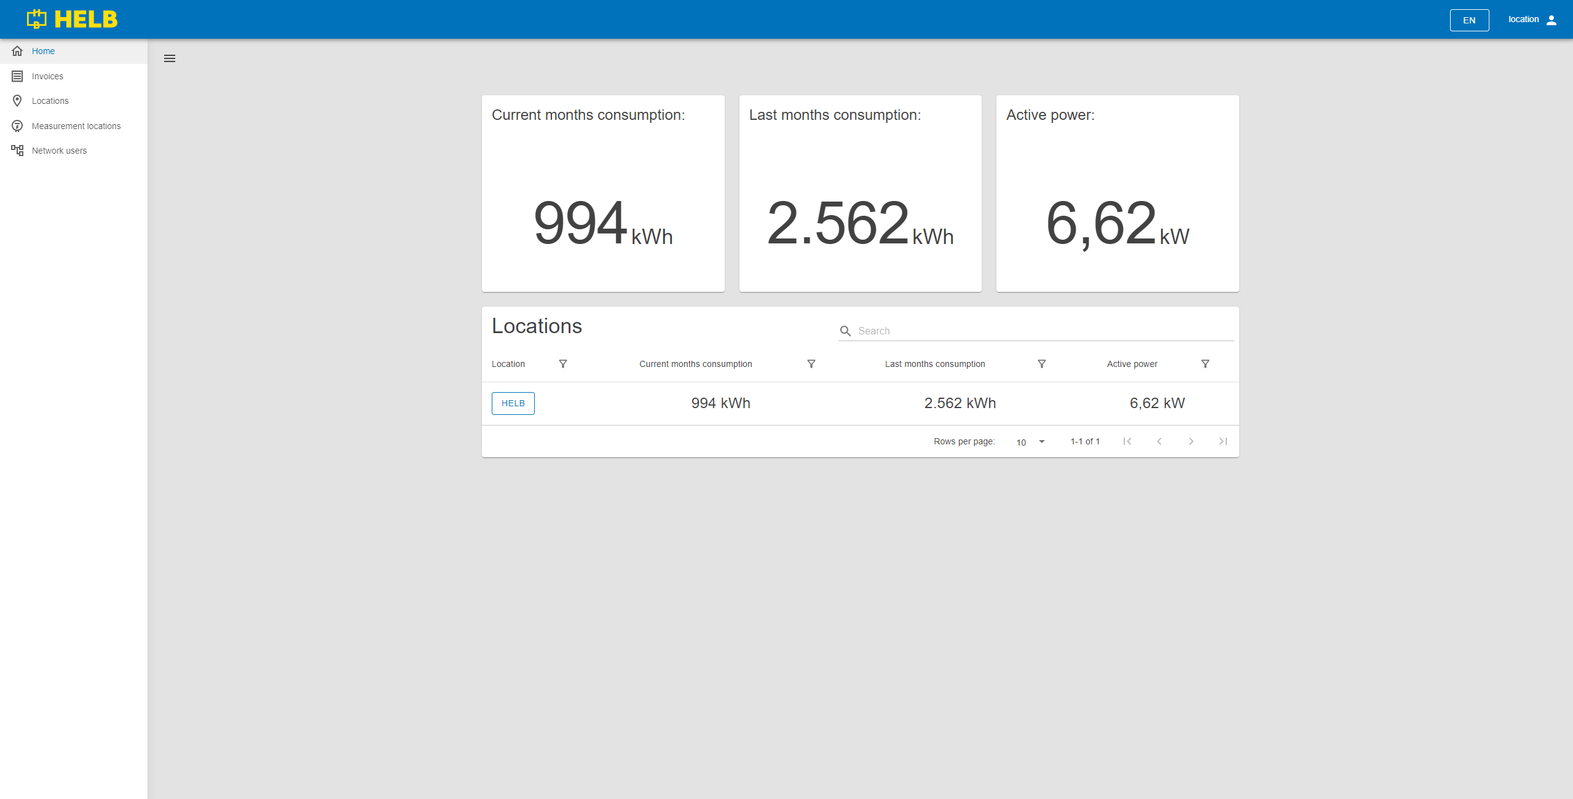The image size is (1573, 799).
Task: Click the Locations table heading
Action: (537, 326)
